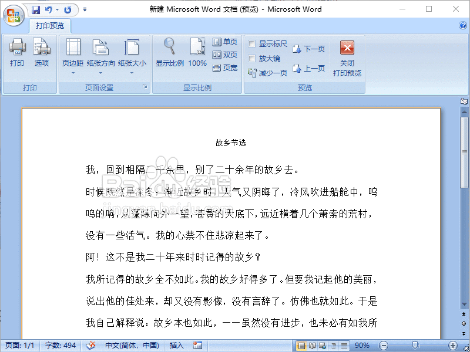Click the 字数: 494 word count
The width and height of the screenshot is (470, 352).
pos(60,345)
